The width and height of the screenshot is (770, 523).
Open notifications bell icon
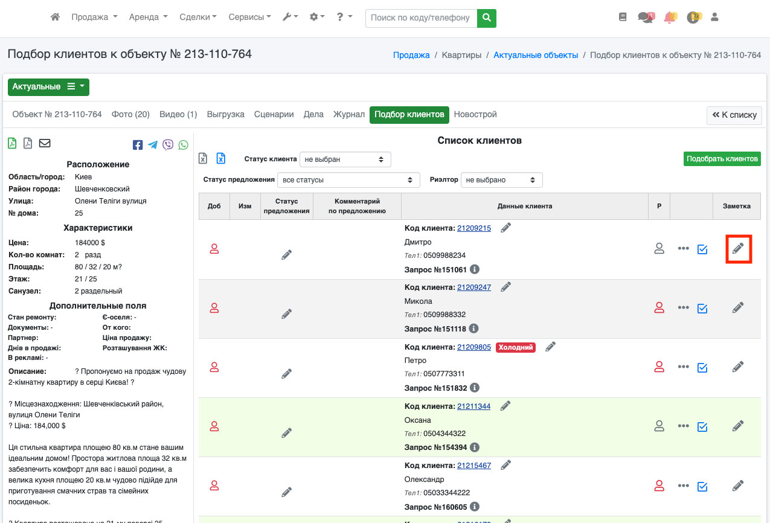click(x=669, y=18)
